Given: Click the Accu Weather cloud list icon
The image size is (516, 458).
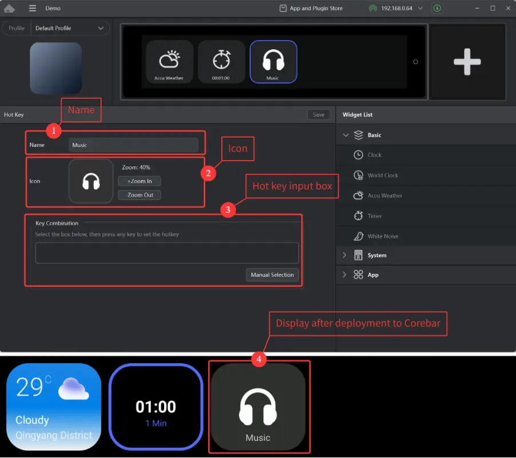Looking at the screenshot, I should [x=358, y=196].
